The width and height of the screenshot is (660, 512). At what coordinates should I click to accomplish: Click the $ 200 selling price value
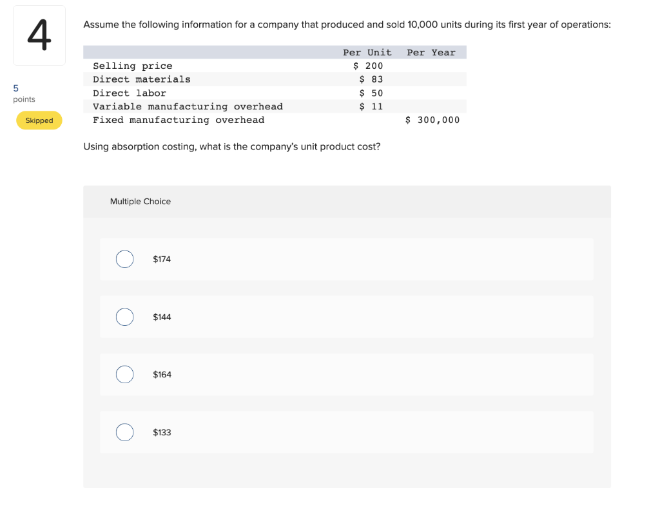[368, 66]
